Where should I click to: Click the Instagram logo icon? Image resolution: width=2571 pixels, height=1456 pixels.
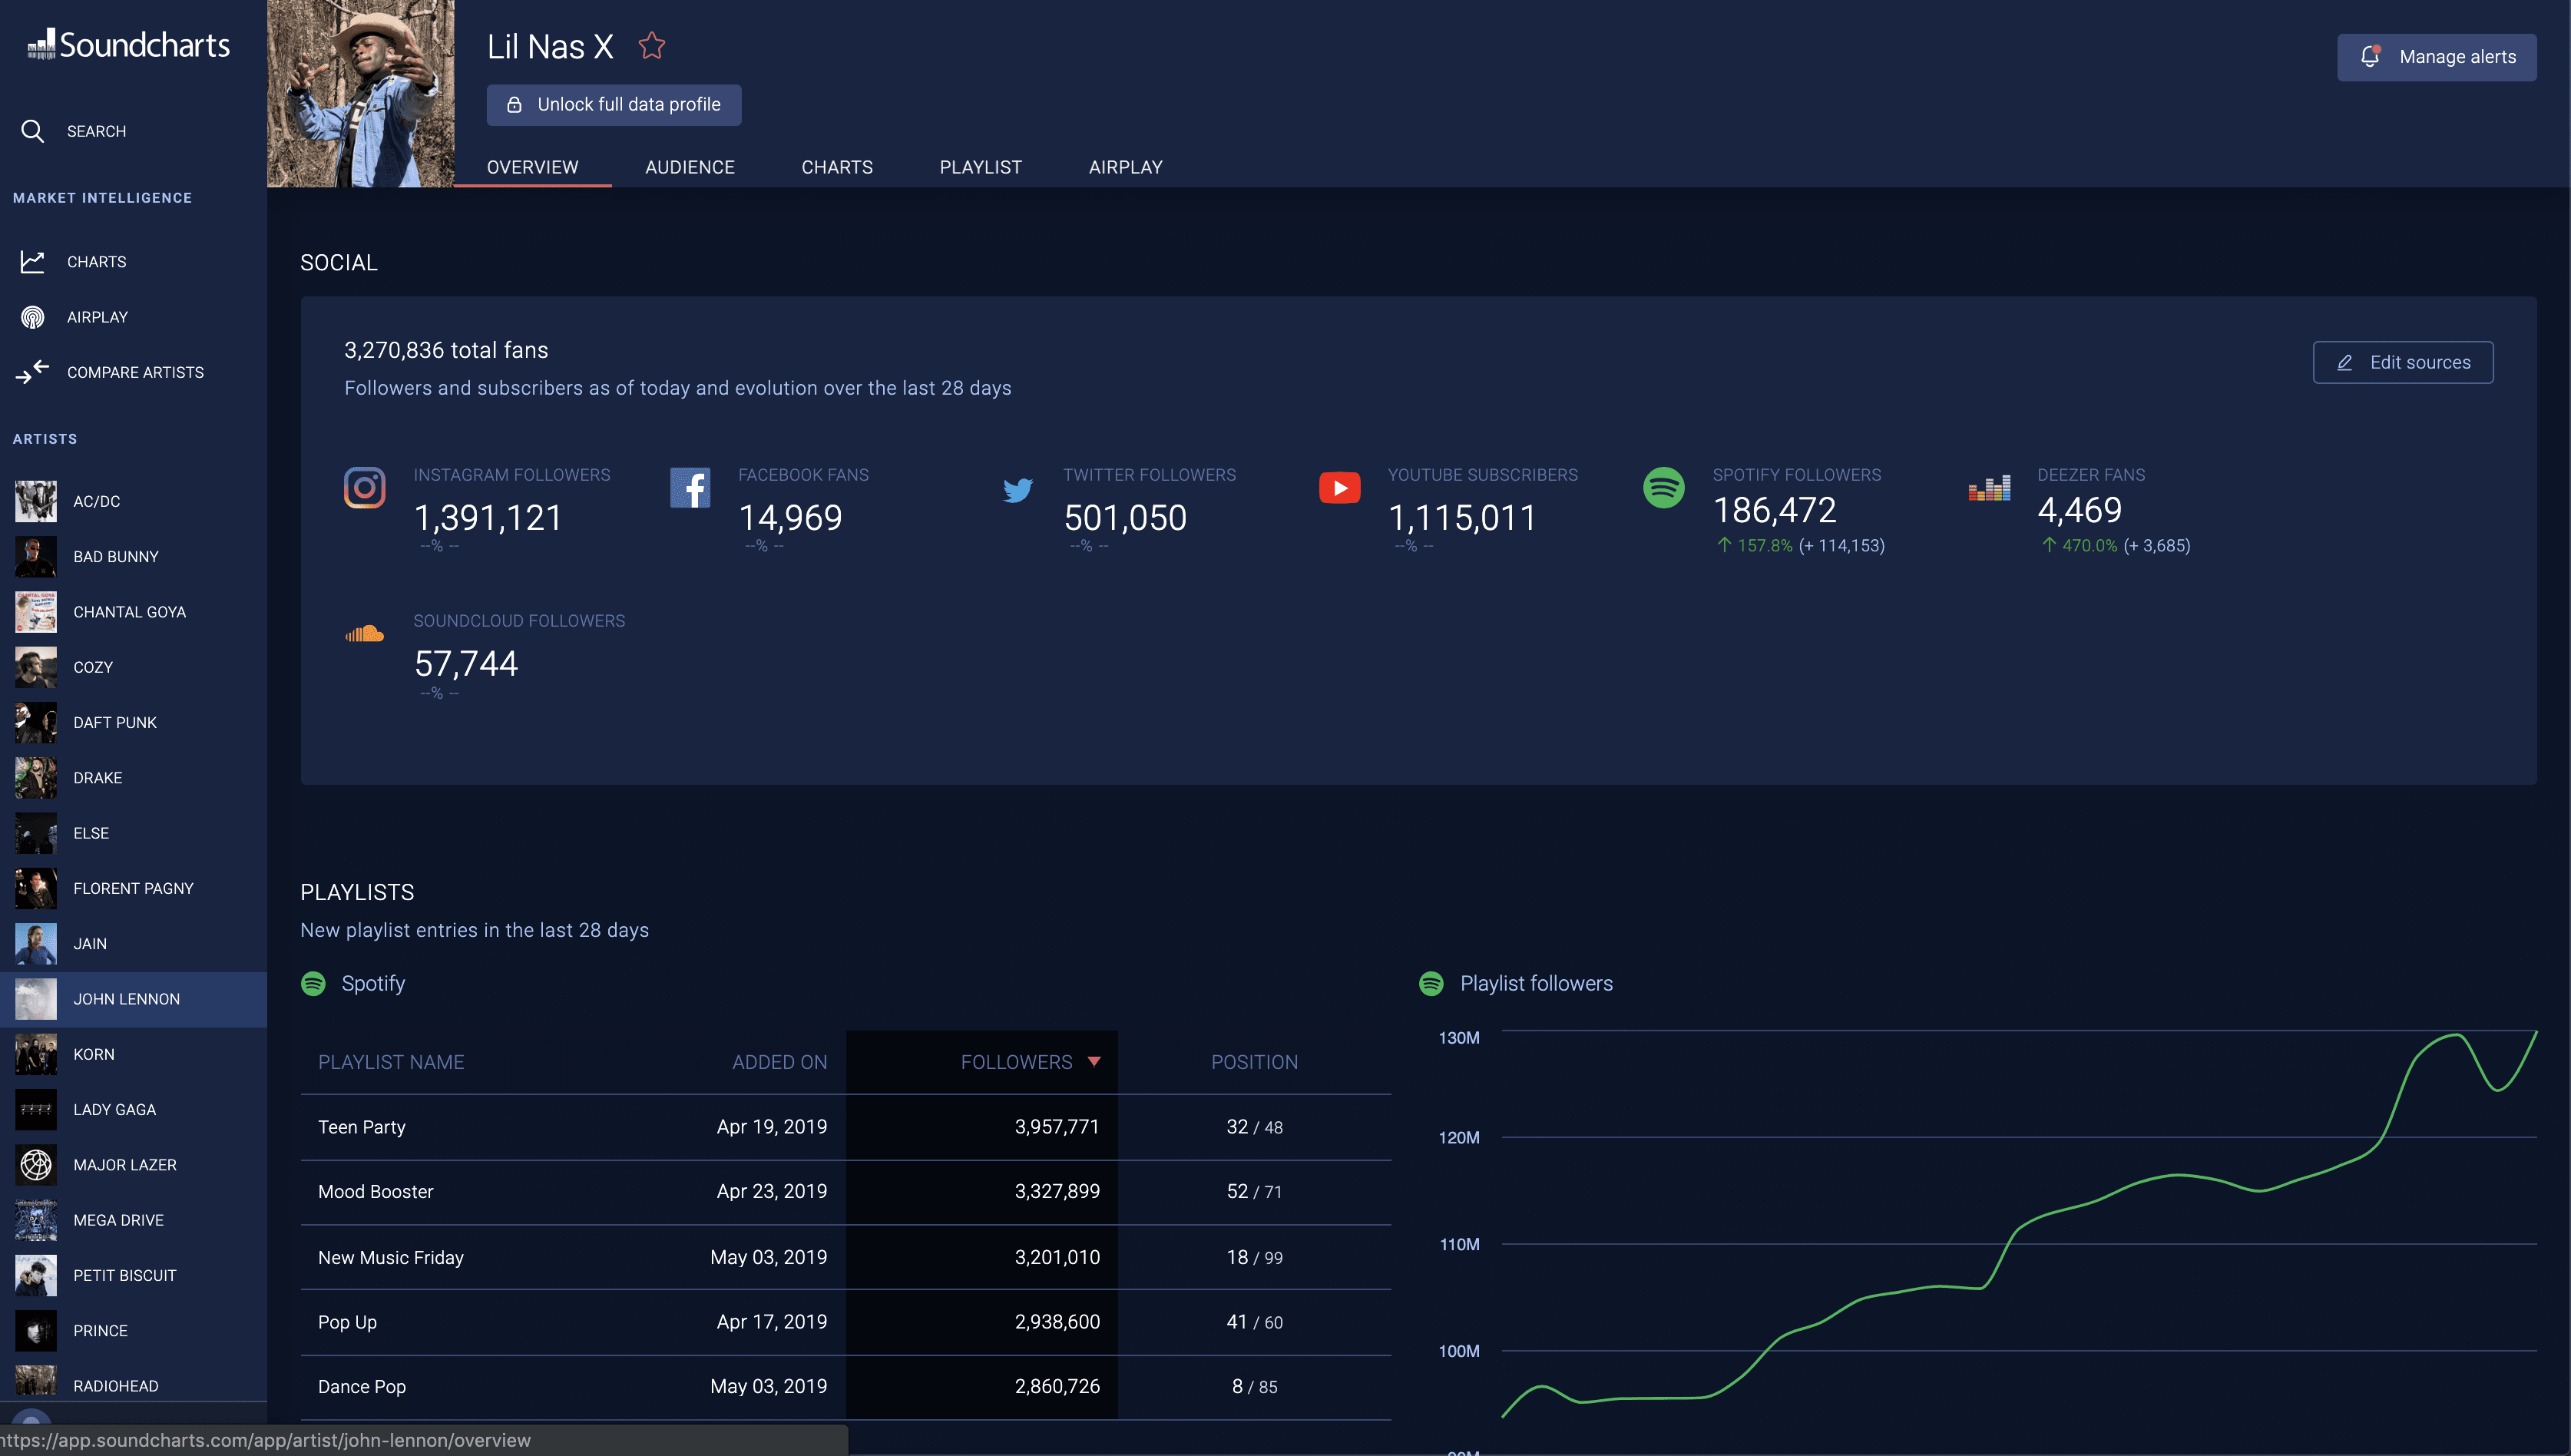[365, 488]
